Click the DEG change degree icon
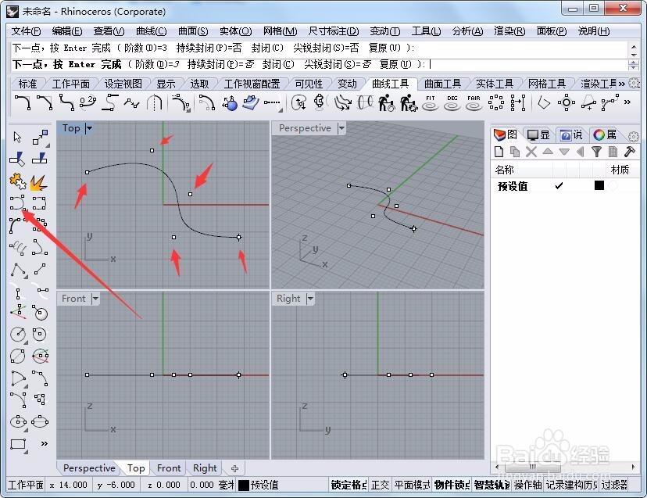 pos(452,103)
